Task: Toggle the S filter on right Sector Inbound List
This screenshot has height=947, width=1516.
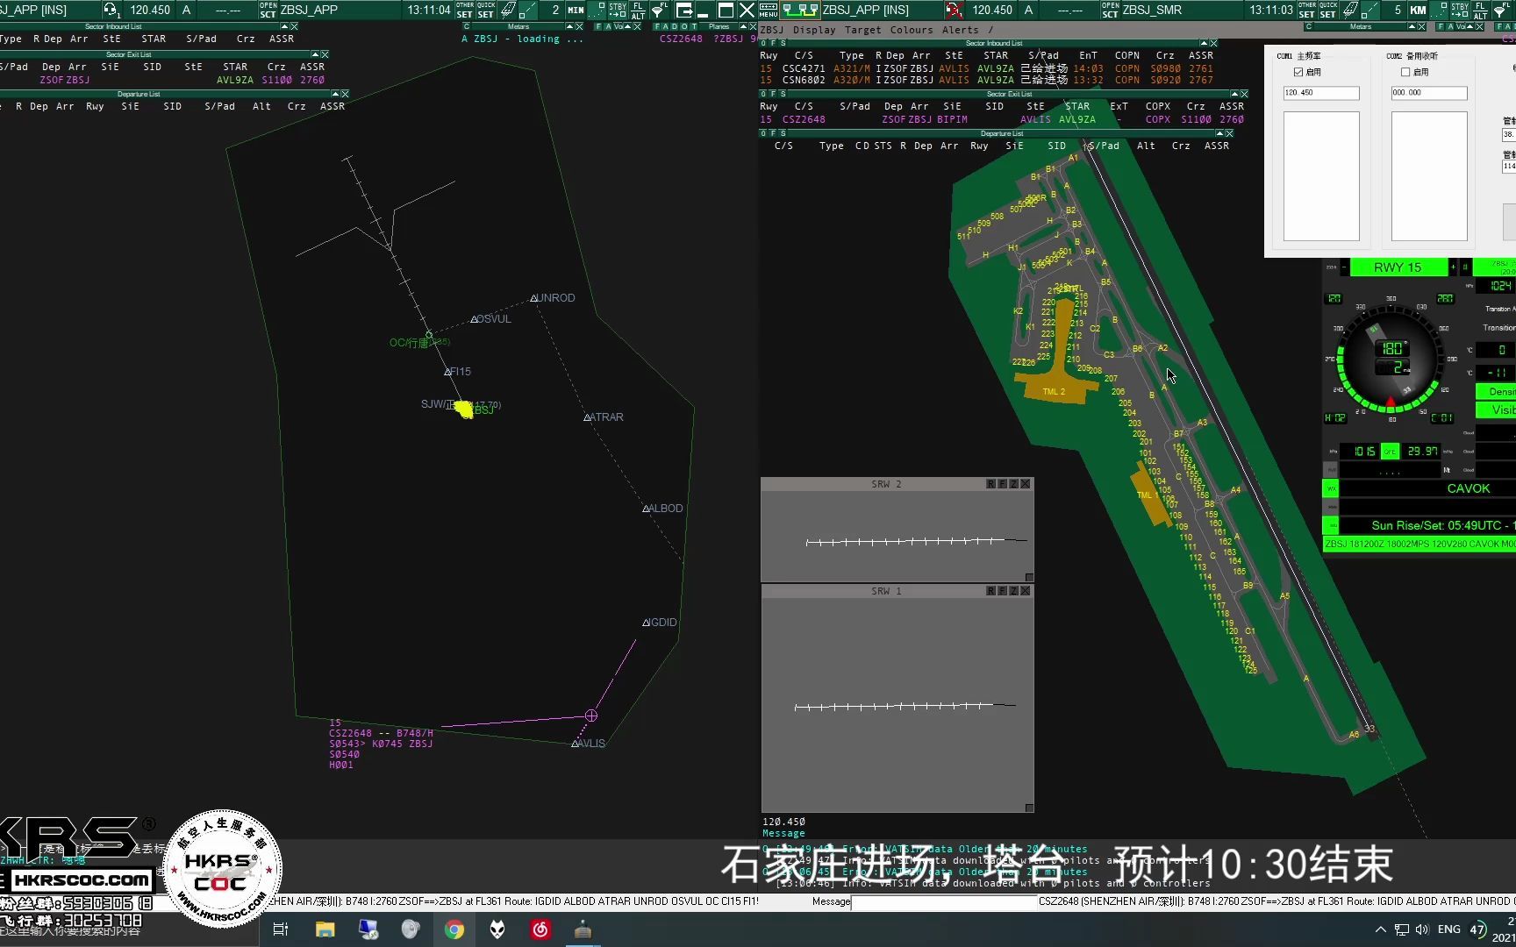Action: tap(783, 43)
